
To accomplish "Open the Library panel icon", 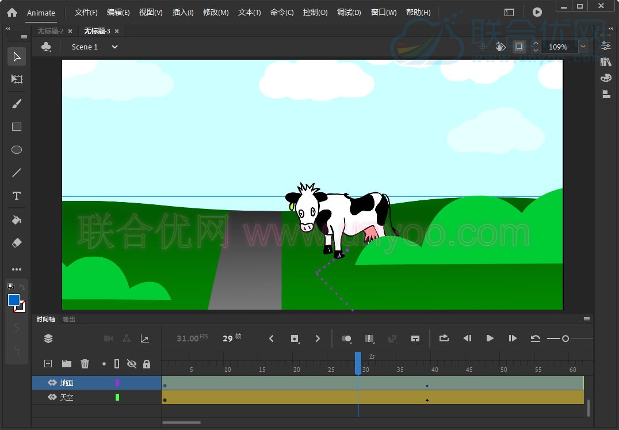I will tap(606, 62).
